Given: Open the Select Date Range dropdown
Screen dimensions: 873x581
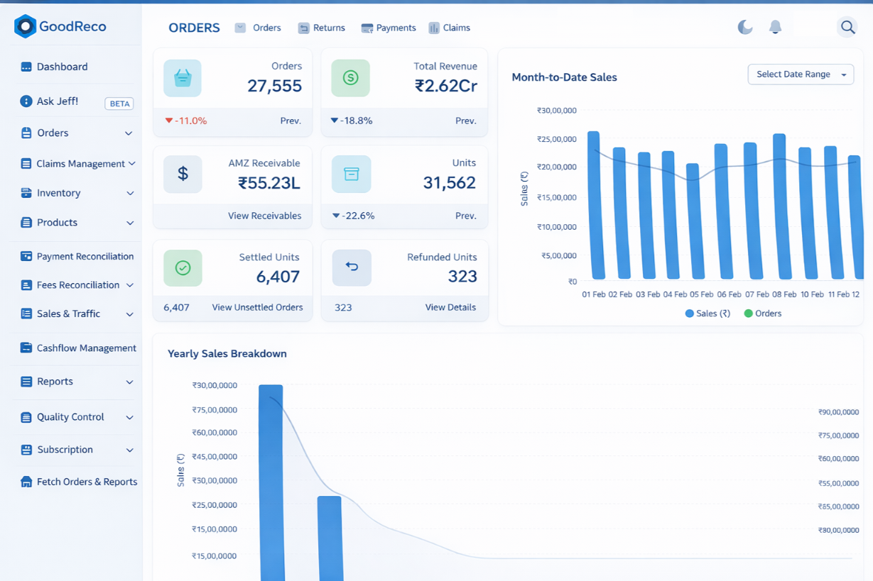Looking at the screenshot, I should (800, 74).
